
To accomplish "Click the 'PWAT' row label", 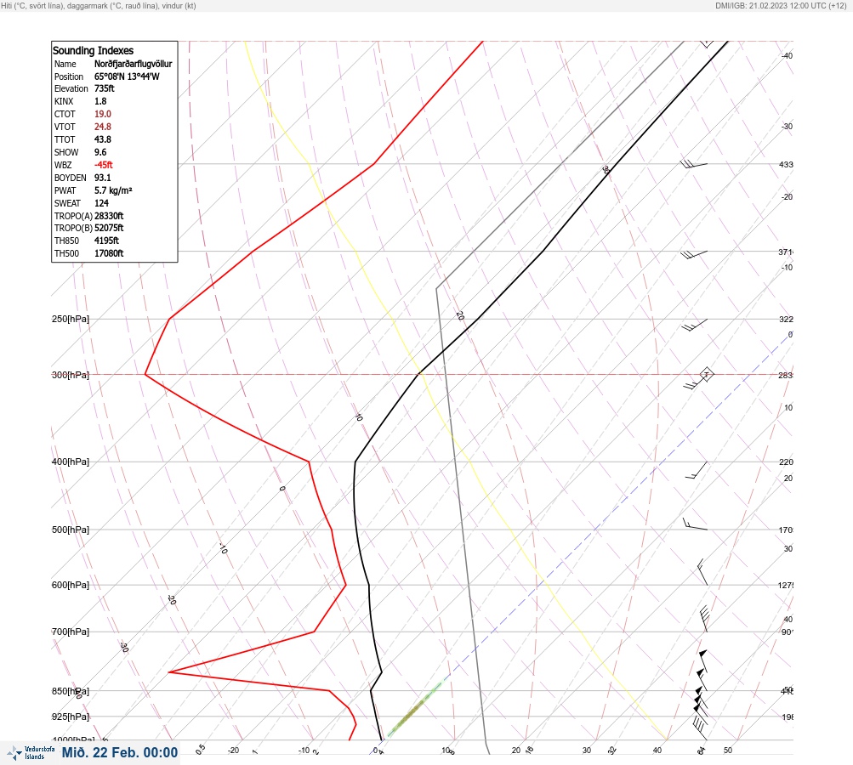I will point(65,190).
